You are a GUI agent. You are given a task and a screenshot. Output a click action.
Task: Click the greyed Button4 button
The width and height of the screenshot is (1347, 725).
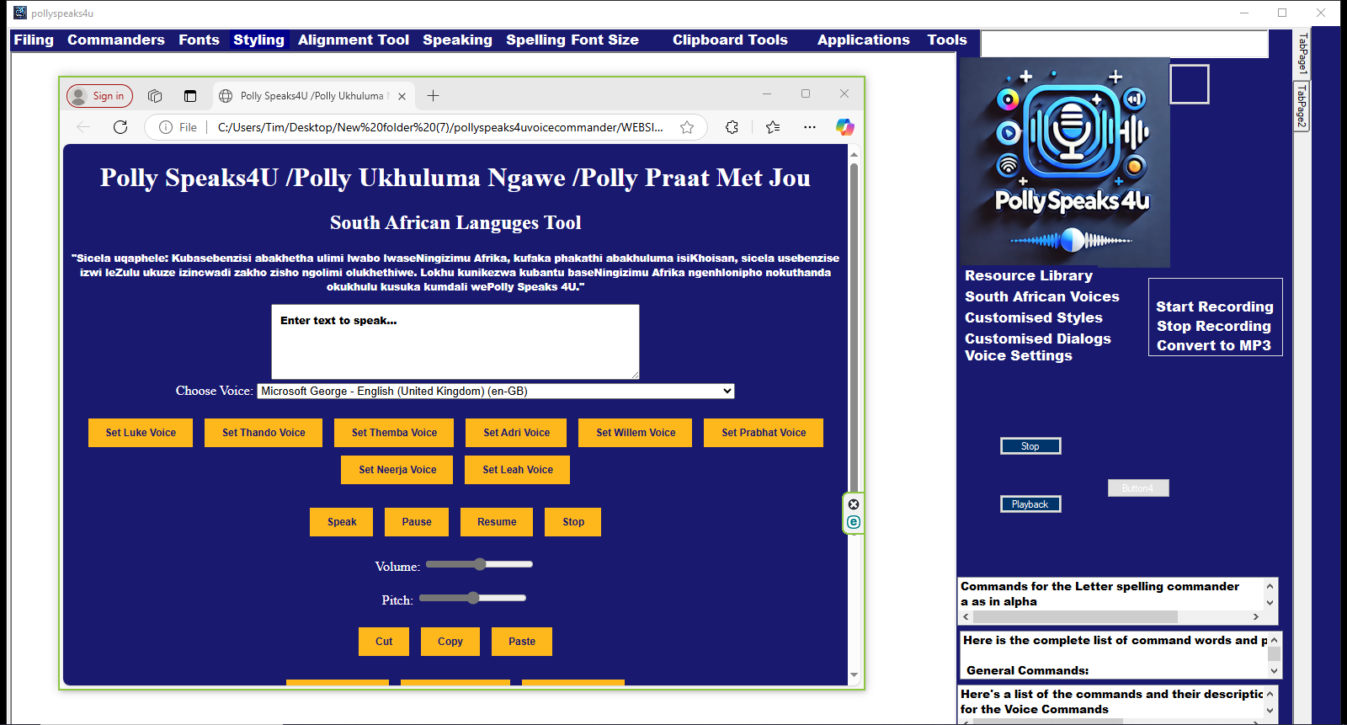coord(1138,488)
